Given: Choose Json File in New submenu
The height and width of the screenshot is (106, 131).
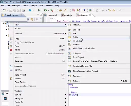Looking at the screenshot, I should (x=99, y=45).
